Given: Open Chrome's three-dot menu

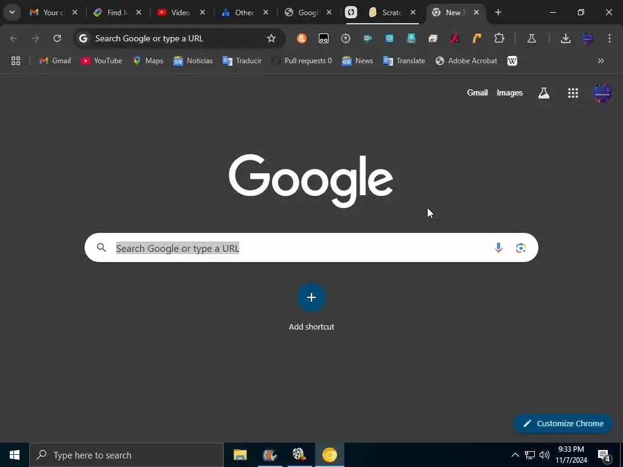Looking at the screenshot, I should tap(610, 38).
